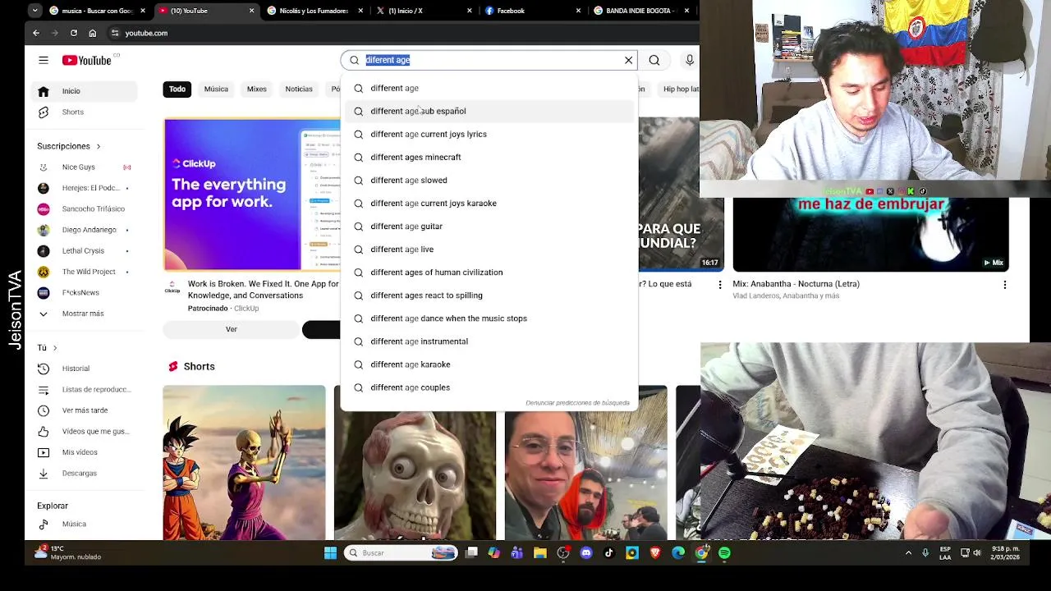Open the Windows Start menu
This screenshot has height=591, width=1051.
[x=330, y=553]
